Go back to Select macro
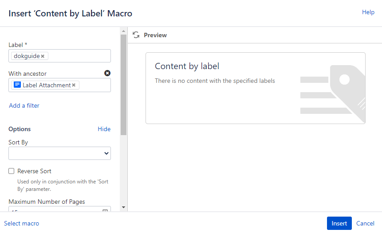382x233 pixels. click(x=21, y=223)
